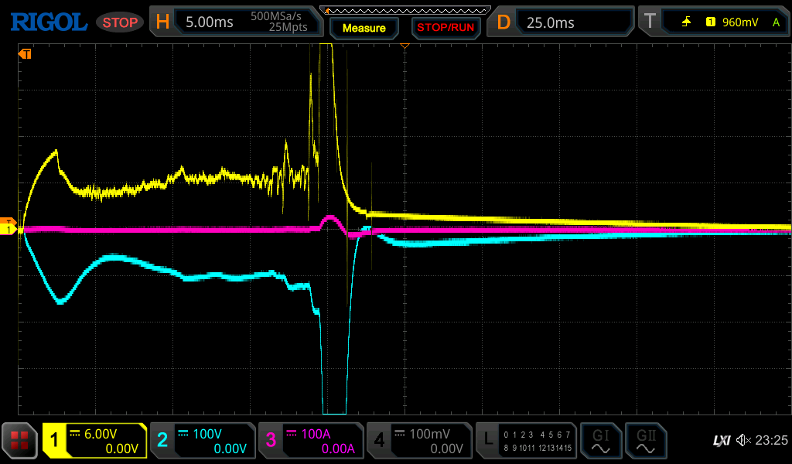Enable the disabled channel 4 (100mV)

(418, 440)
